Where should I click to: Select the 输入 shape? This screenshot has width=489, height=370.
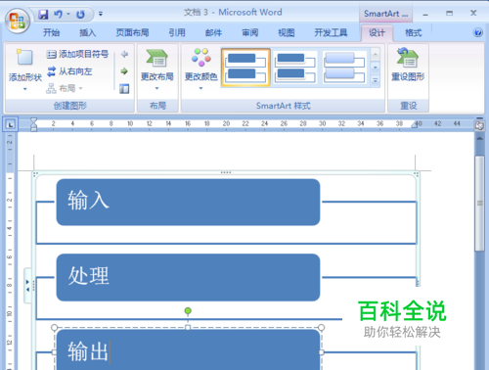click(x=188, y=202)
